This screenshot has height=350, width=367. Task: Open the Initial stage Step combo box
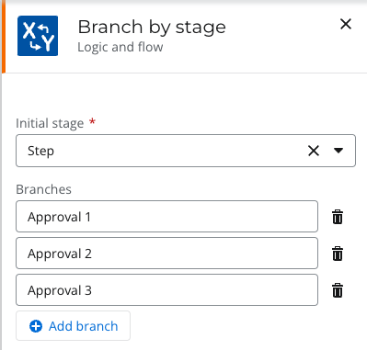tap(186, 151)
